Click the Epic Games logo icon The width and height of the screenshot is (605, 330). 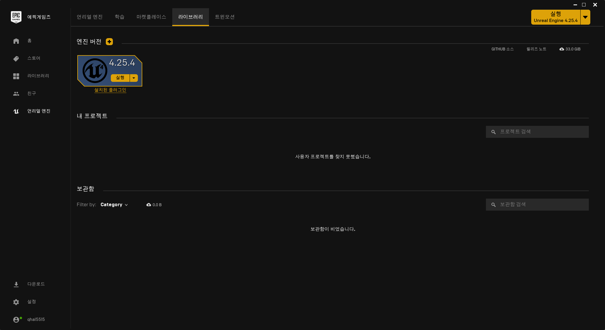point(16,17)
